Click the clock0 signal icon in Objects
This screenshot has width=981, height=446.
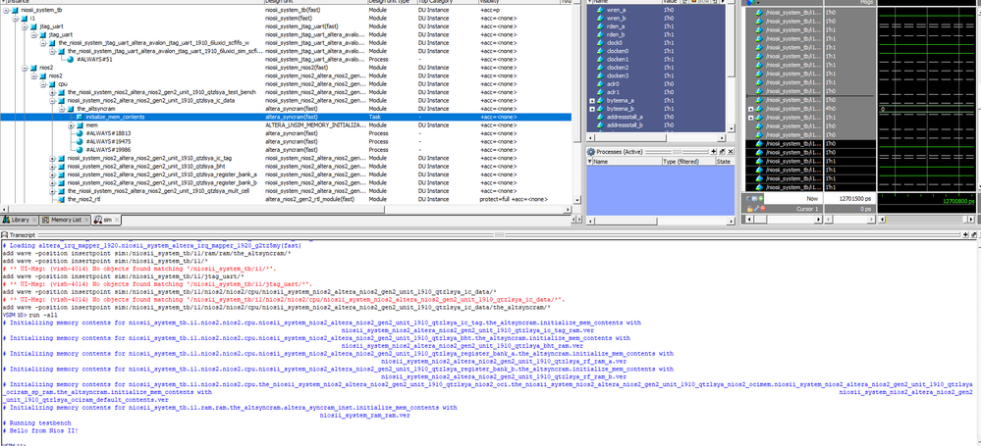pos(599,42)
